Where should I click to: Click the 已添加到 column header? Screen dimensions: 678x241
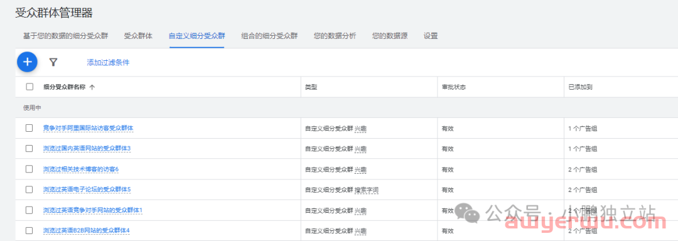click(580, 87)
